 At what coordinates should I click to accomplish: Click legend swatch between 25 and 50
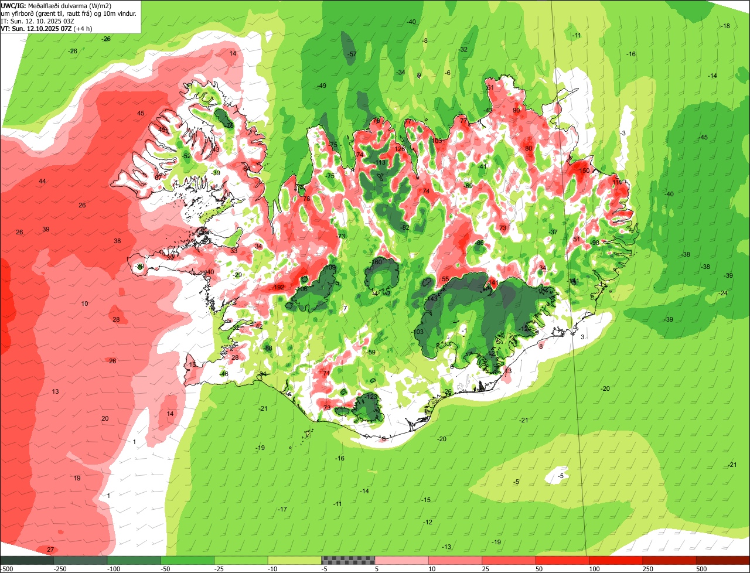pos(509,560)
